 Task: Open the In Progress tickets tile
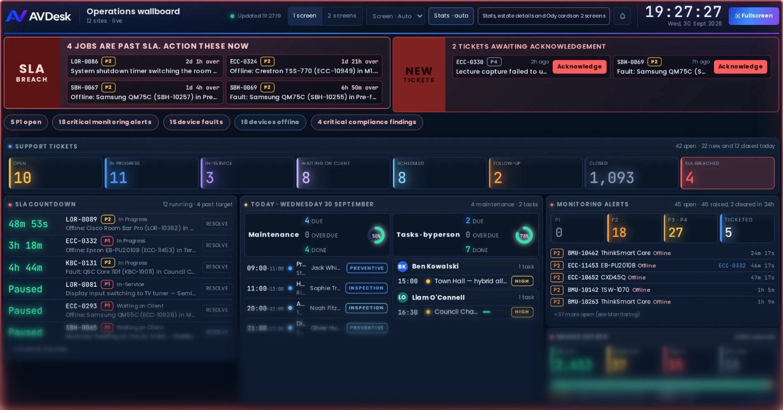click(151, 173)
